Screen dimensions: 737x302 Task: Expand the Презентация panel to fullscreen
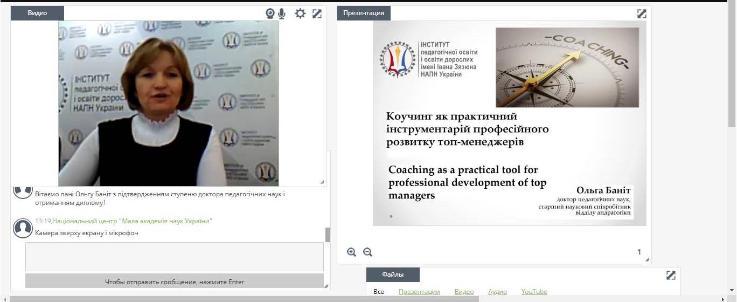(641, 13)
